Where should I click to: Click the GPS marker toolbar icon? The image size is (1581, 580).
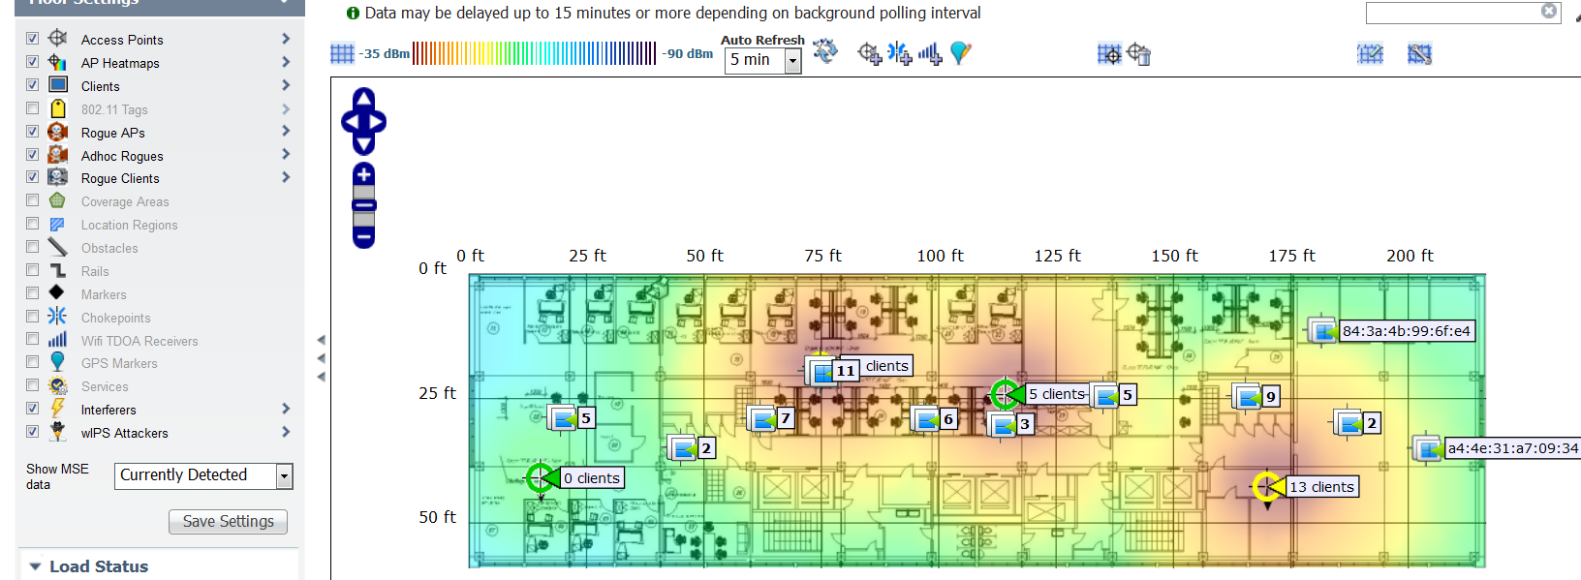click(x=960, y=53)
